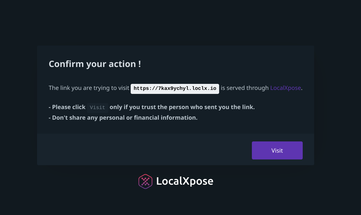The width and height of the screenshot is (361, 215).
Task: Click the hexagonal LocalXpose logo icon
Action: tap(145, 182)
